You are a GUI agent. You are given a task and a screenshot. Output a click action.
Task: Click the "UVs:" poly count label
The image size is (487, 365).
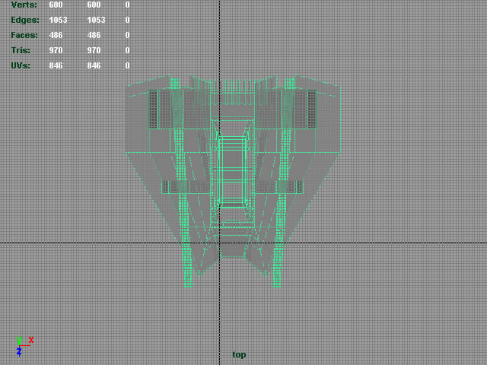point(21,65)
